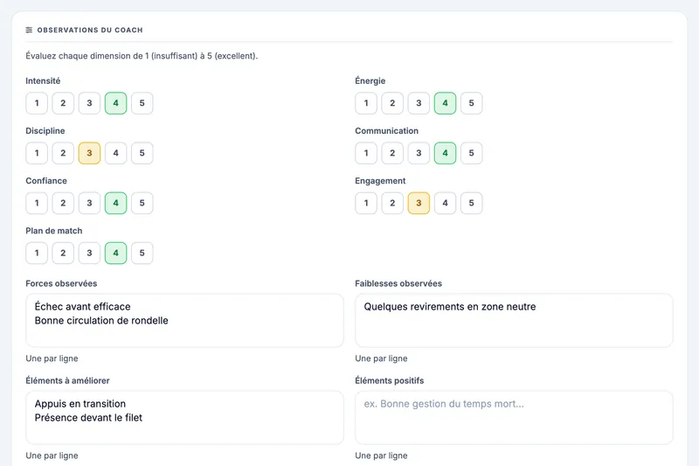Focus the Forces observées text area
The image size is (699, 466).
click(x=184, y=320)
